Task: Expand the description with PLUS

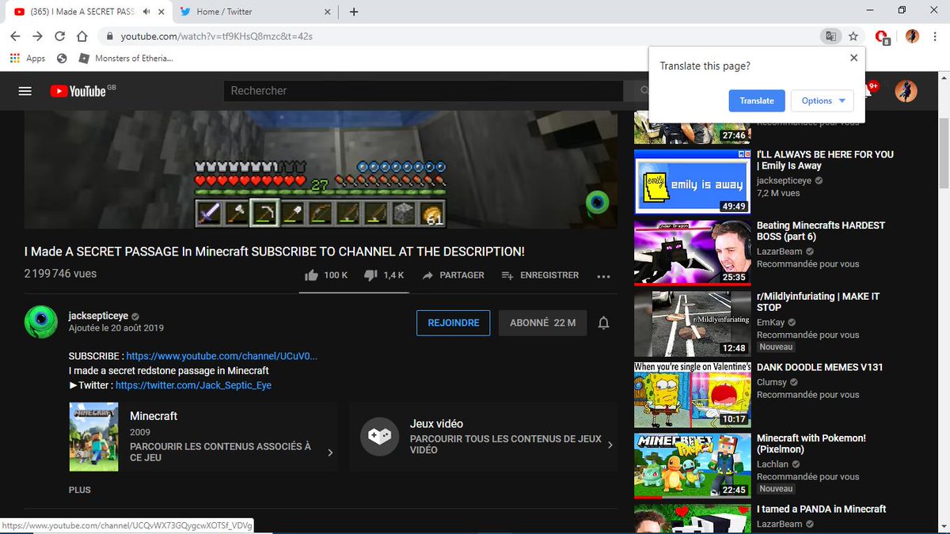Action: click(x=80, y=490)
